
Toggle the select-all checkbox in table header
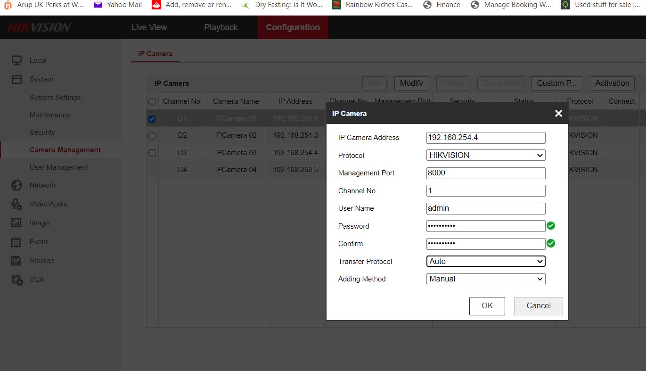152,102
